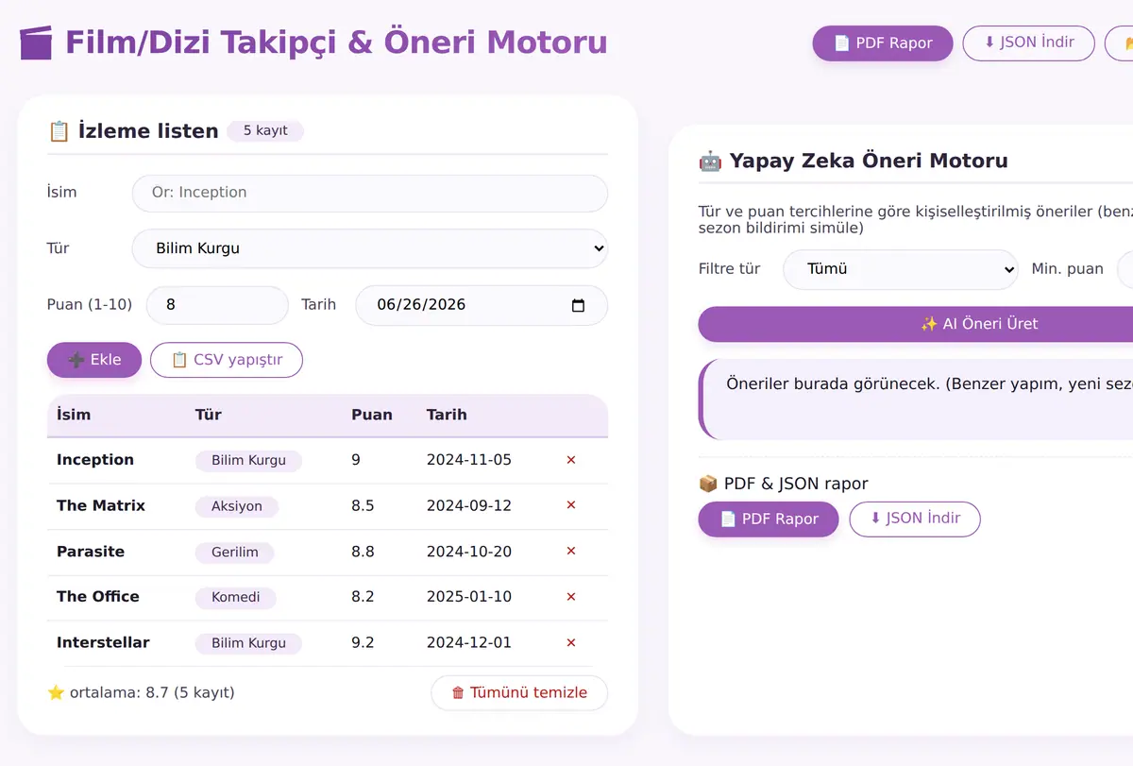Click the clapperboard logo icon in the header
This screenshot has height=766, width=1133.
36,43
